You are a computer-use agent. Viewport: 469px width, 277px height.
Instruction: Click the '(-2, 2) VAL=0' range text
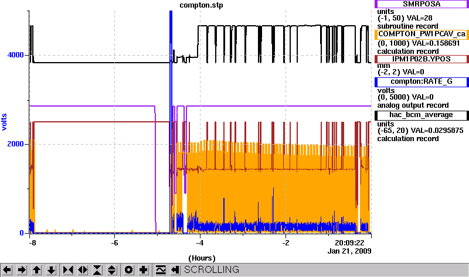tap(401, 72)
